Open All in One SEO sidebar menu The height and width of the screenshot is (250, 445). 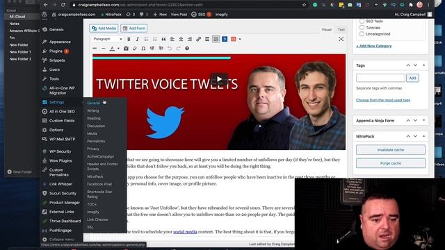coord(62,111)
